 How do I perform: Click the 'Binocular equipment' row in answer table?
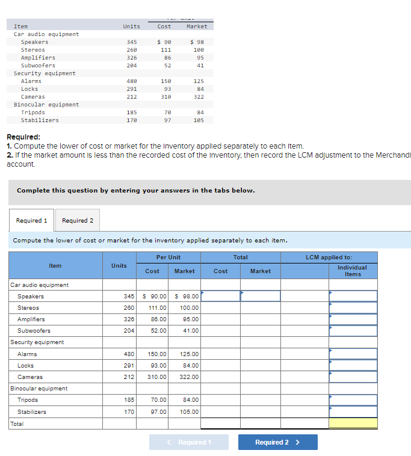193,389
